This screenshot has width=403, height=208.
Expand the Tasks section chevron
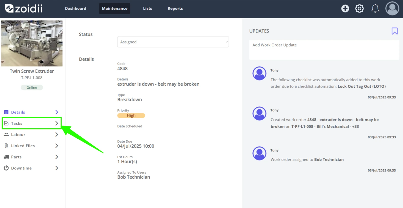click(57, 123)
